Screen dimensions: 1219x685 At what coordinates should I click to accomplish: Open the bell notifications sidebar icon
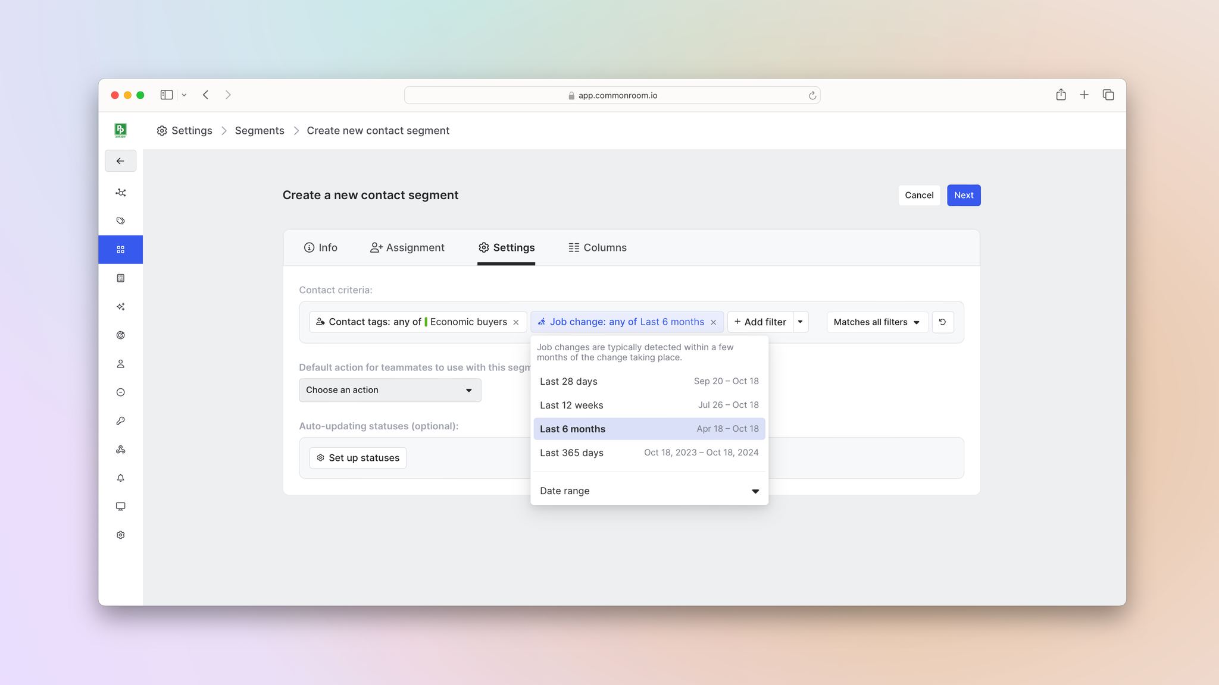120,478
